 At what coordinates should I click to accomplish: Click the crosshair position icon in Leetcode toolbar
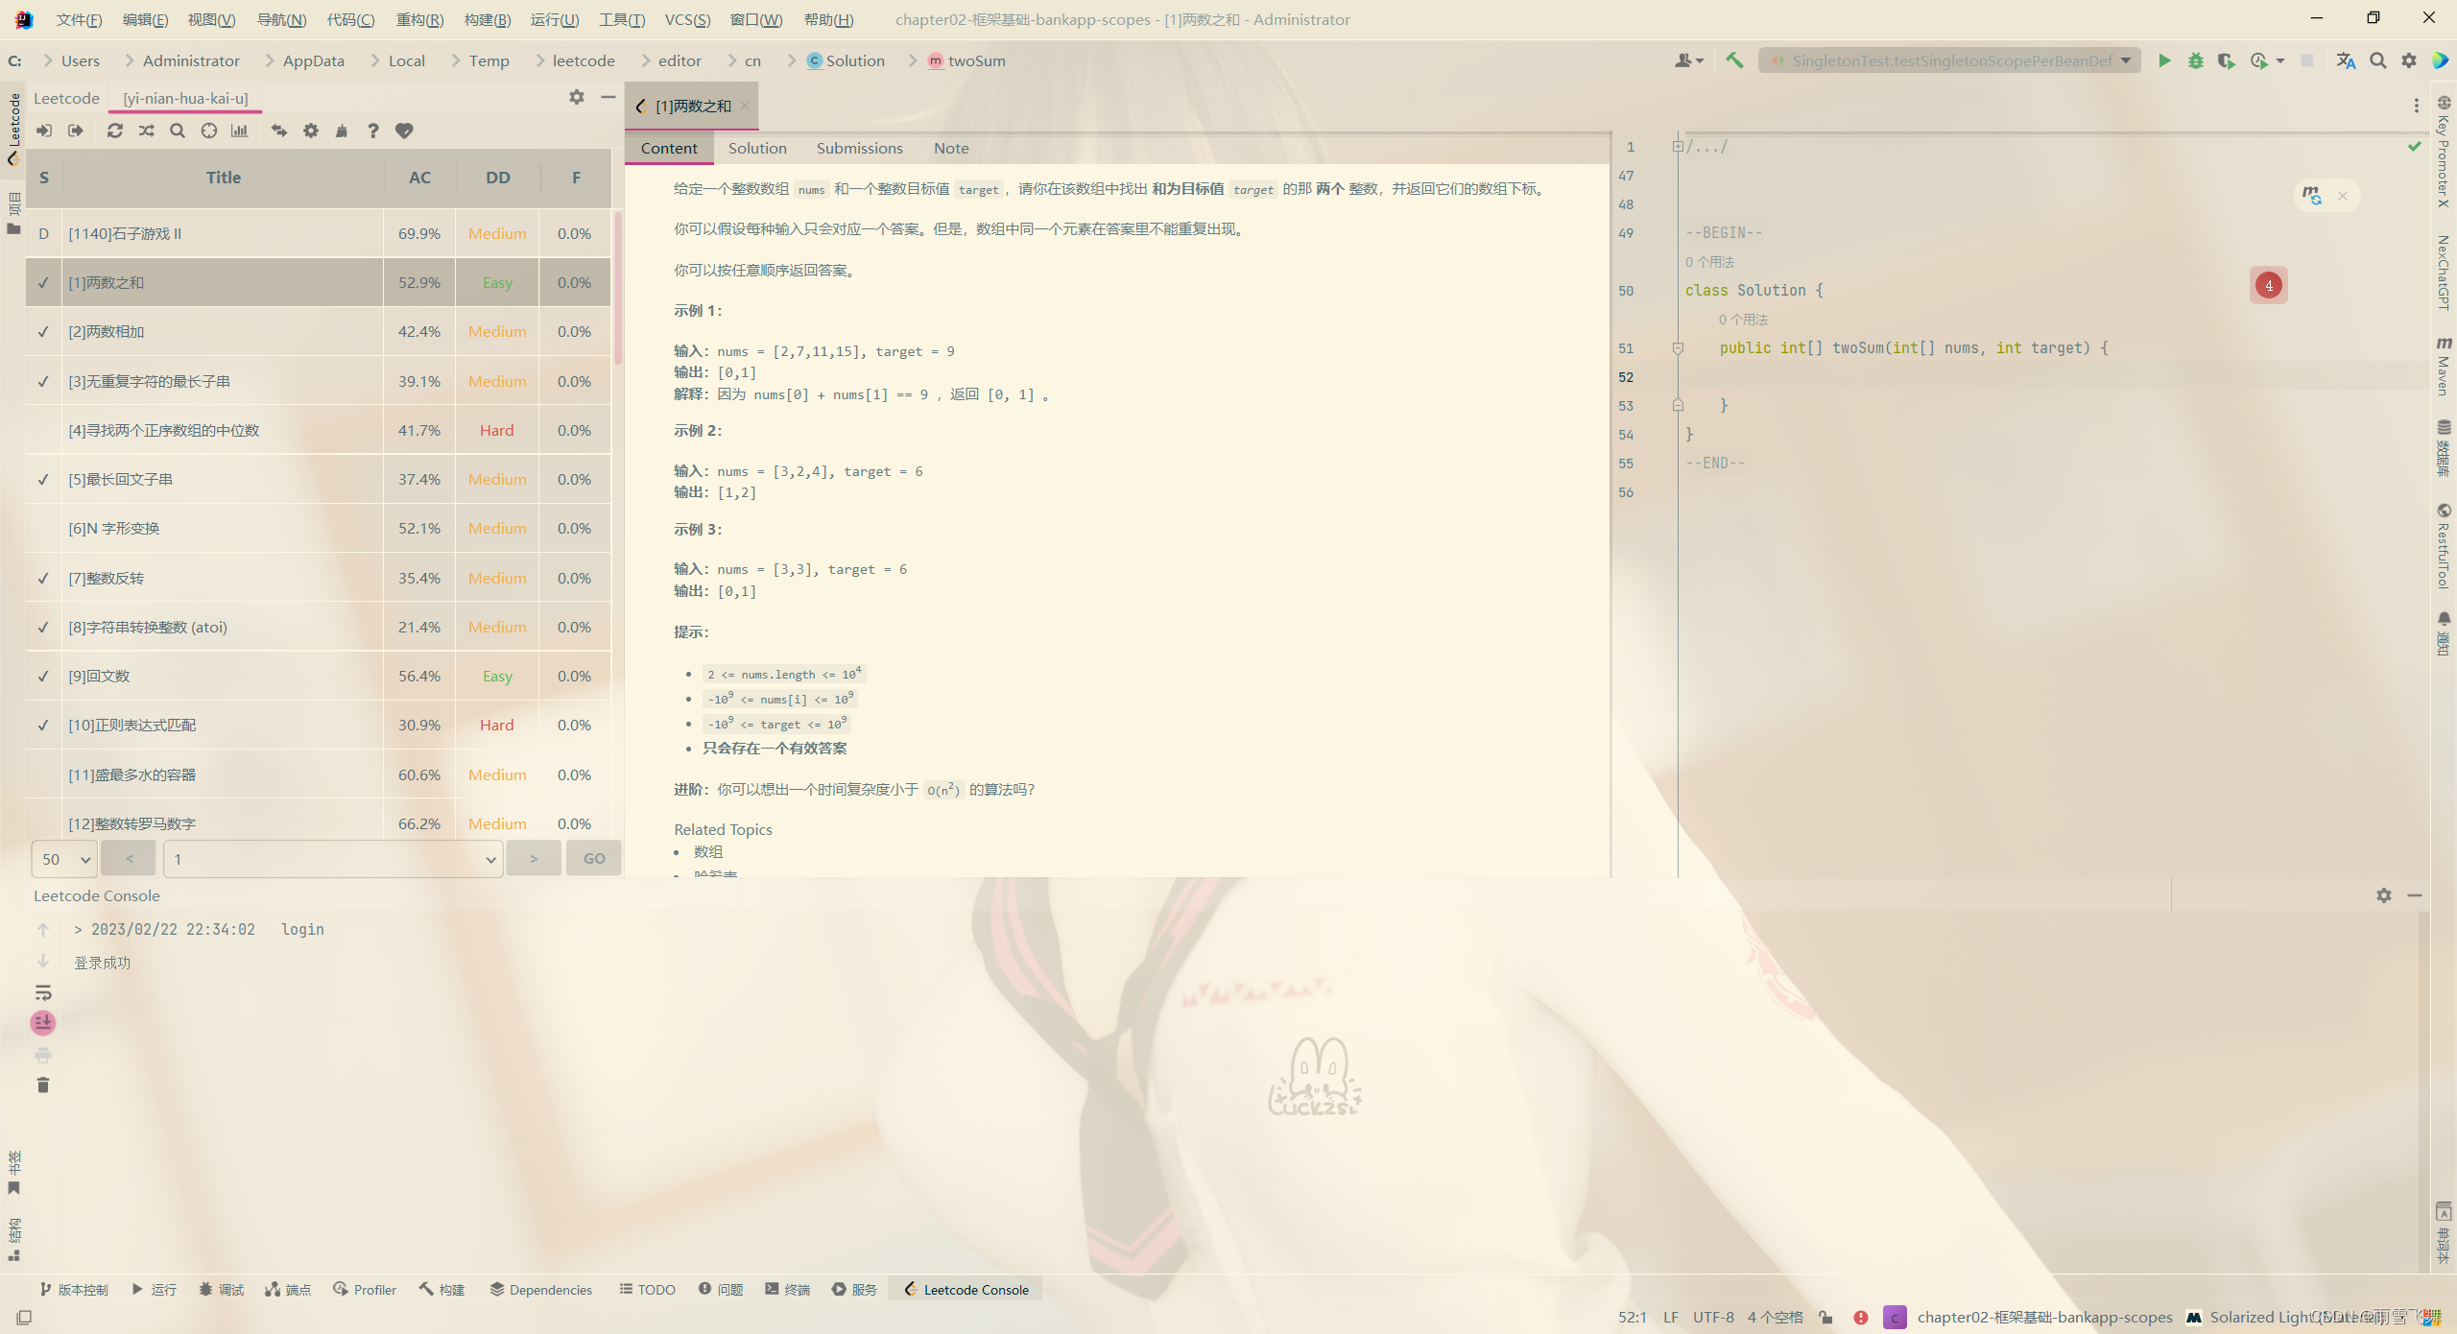(x=209, y=131)
